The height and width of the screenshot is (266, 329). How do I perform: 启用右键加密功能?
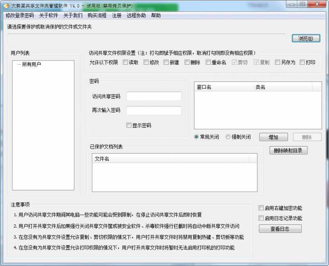point(261,208)
